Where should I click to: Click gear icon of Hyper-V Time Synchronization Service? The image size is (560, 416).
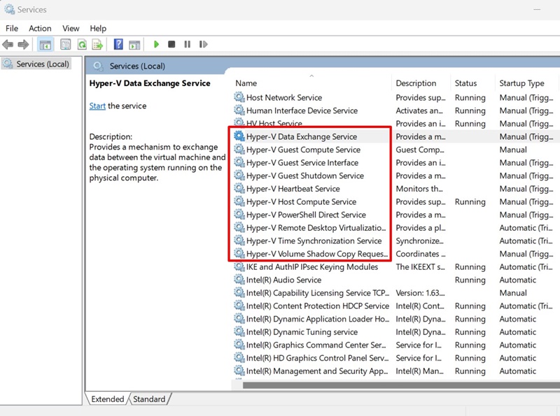tap(239, 241)
